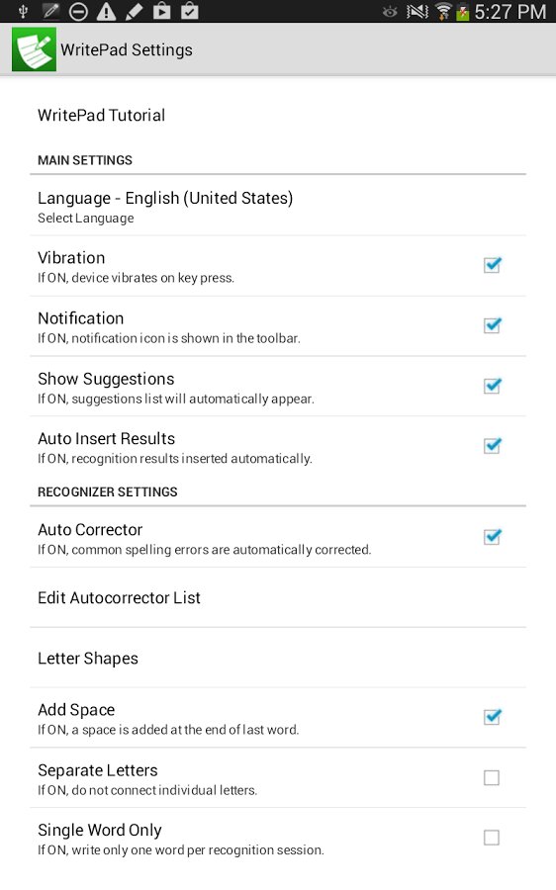
Task: Open the Letter Shapes settings
Action: 278,658
